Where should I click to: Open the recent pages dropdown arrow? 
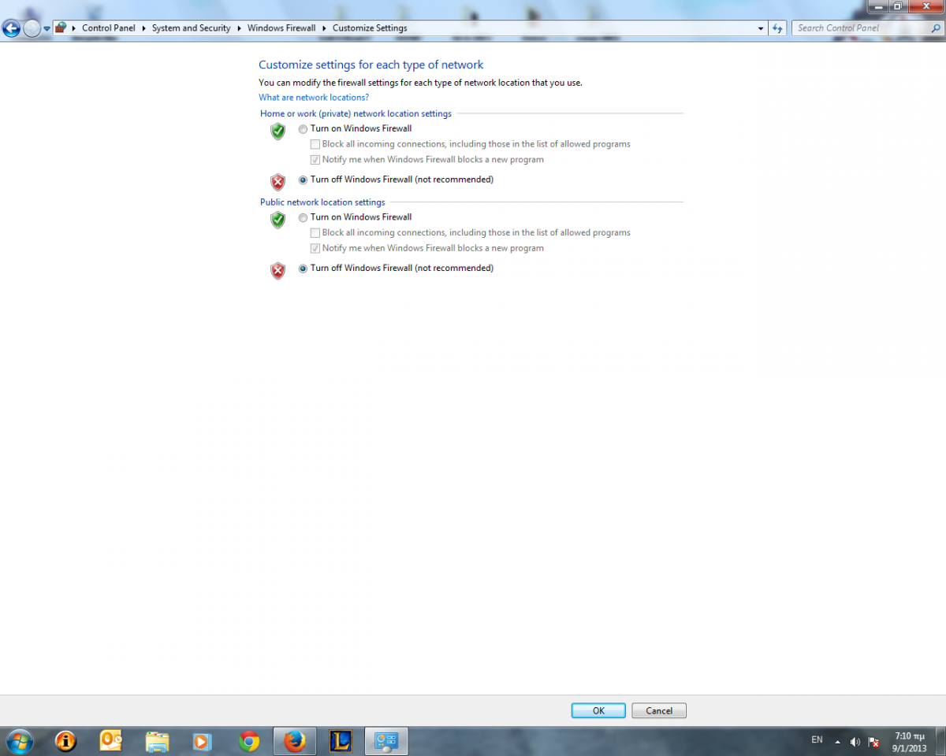[x=47, y=29]
